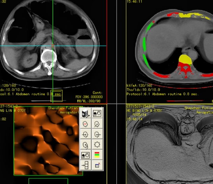Select the red segmented vertebra region

click(x=185, y=69)
